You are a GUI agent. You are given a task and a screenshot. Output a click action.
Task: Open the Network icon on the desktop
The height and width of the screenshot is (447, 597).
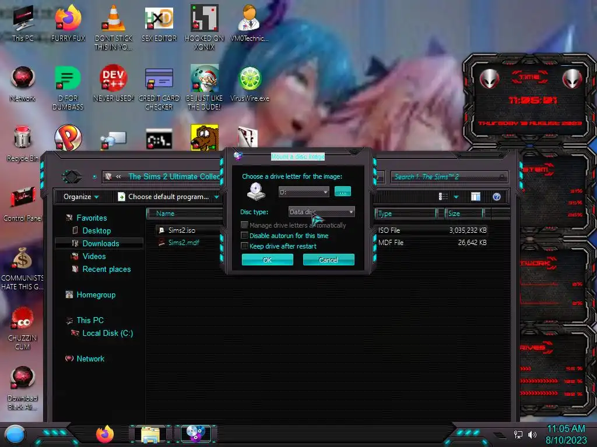tap(23, 84)
